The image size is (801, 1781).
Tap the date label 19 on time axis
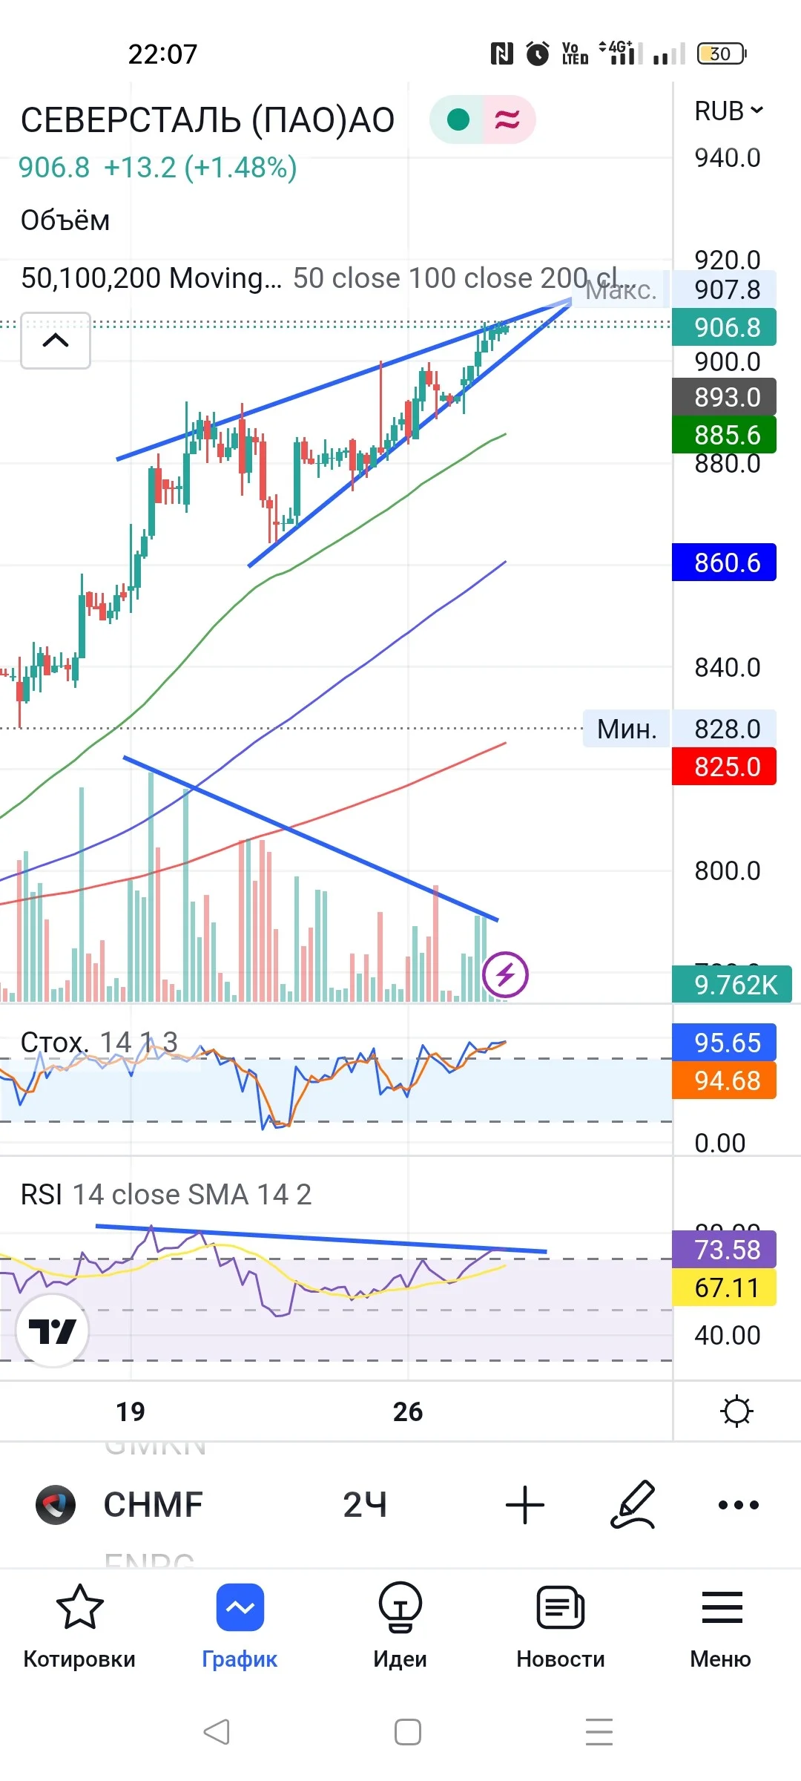(131, 1411)
